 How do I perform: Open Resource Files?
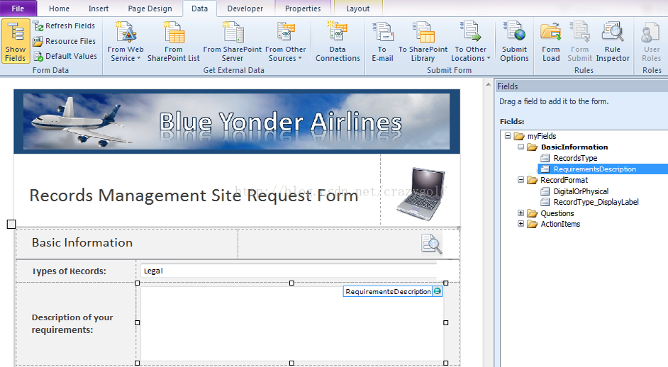(x=65, y=41)
